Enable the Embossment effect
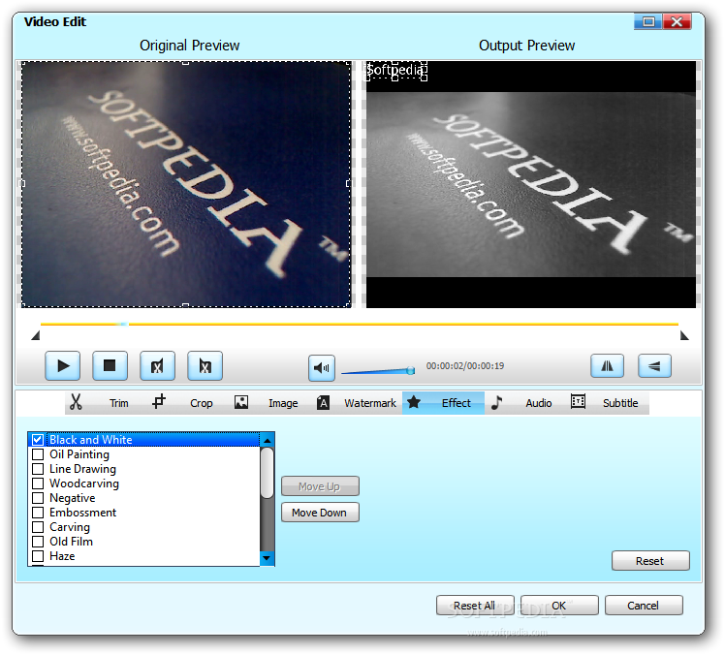Viewport: 725px width, 655px height. click(38, 513)
